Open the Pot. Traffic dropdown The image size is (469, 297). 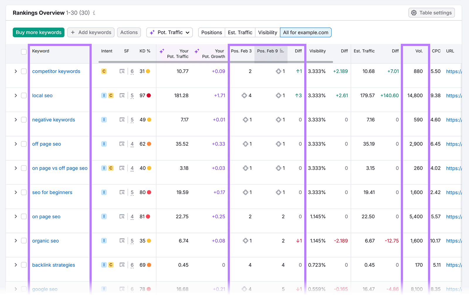(188, 32)
